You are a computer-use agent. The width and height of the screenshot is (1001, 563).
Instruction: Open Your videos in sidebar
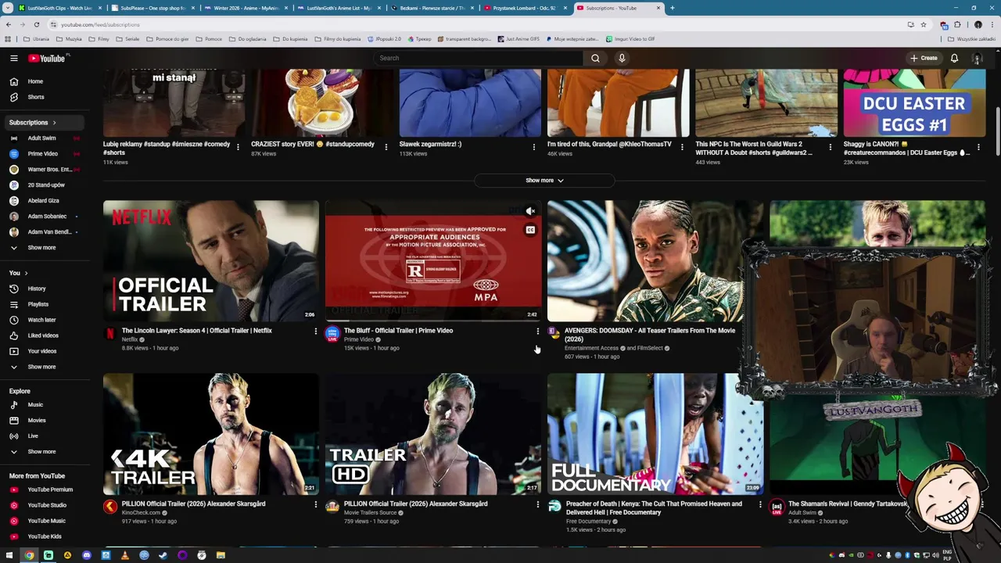[42, 351]
